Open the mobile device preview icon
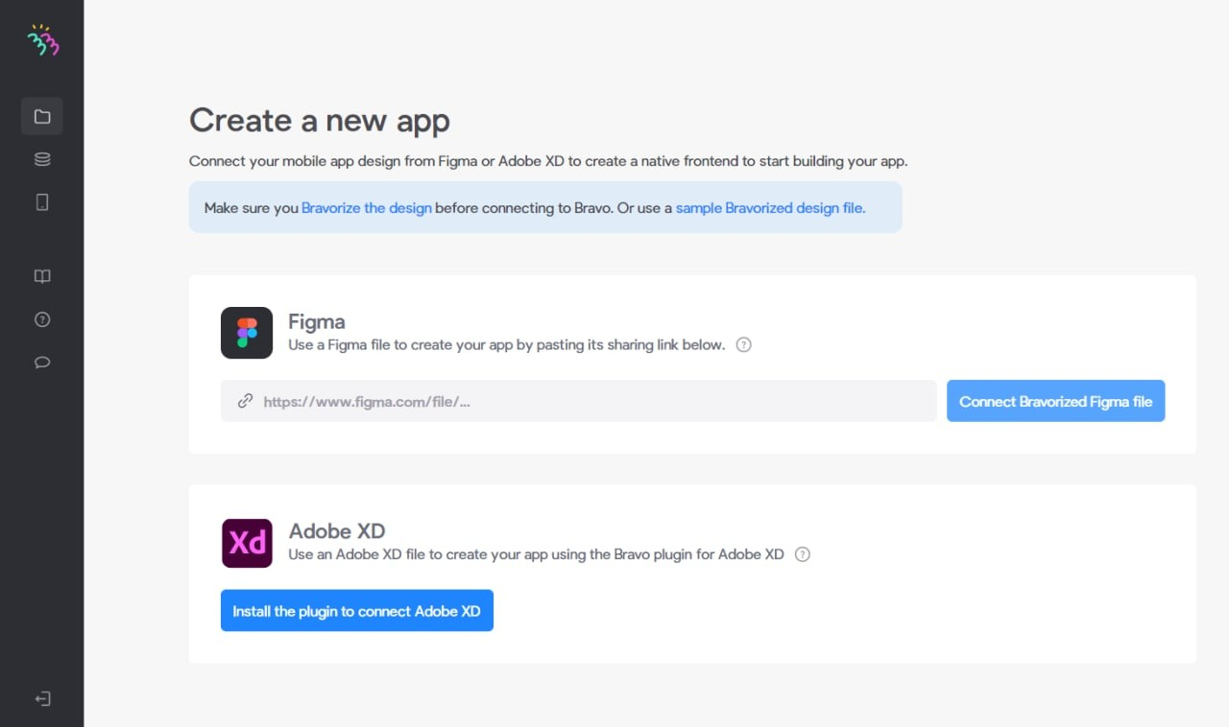This screenshot has width=1229, height=727. coord(42,201)
